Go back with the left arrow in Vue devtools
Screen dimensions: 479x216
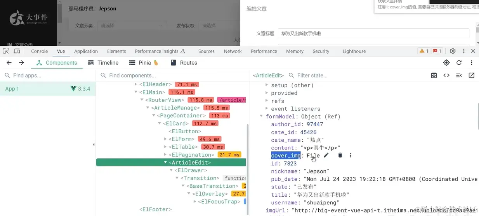pyautogui.click(x=9, y=63)
